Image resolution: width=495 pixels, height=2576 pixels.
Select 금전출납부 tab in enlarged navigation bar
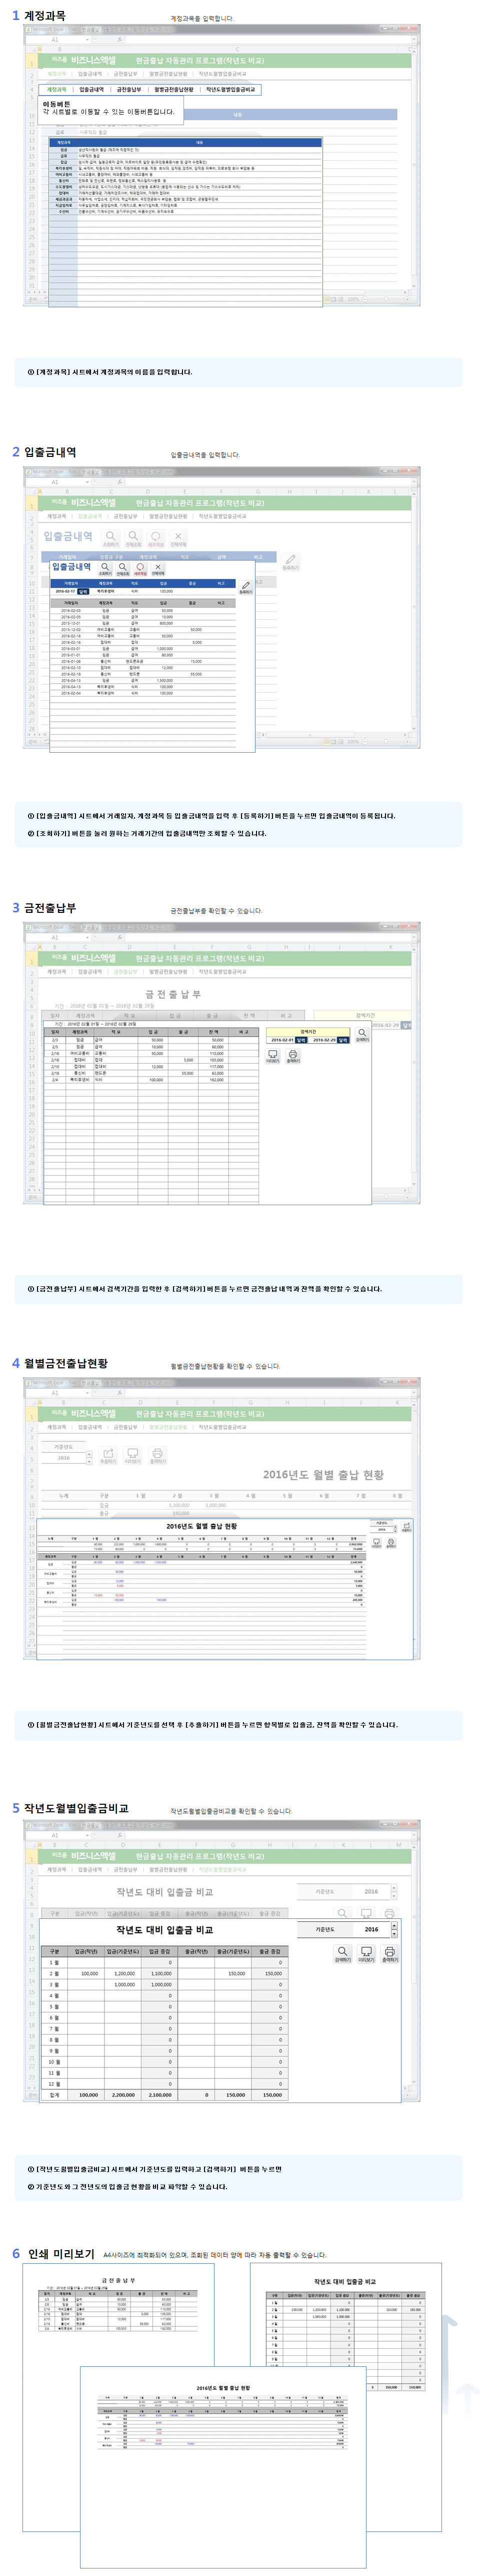[x=129, y=89]
